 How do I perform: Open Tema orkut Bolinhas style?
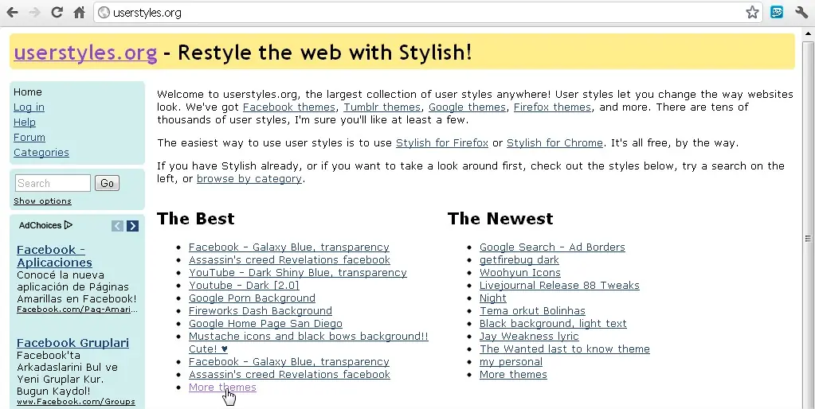point(532,310)
